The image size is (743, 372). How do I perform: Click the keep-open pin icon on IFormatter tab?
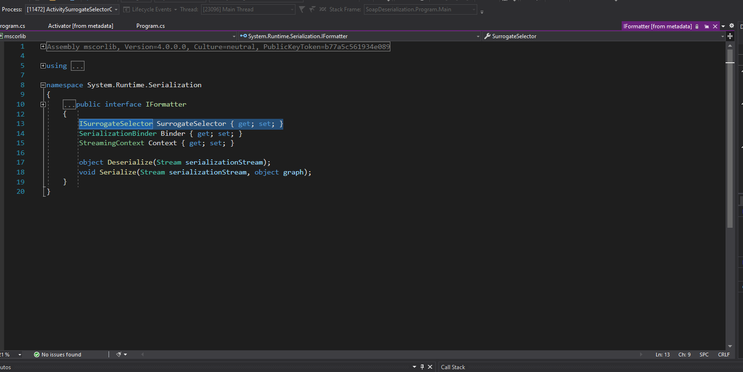coord(706,26)
